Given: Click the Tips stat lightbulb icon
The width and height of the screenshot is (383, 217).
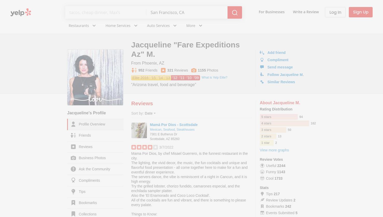Looking at the screenshot, I should (x=262, y=194).
